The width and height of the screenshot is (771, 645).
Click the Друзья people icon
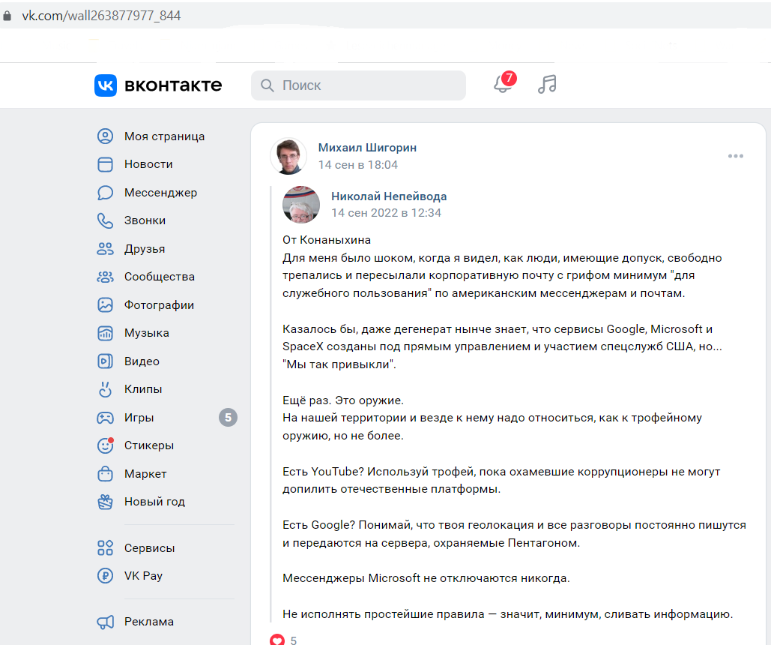(x=105, y=249)
